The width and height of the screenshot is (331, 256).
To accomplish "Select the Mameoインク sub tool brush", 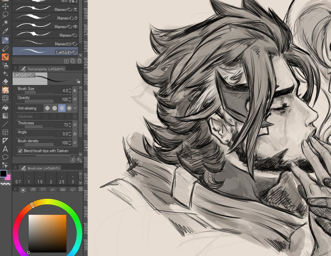I will tap(45, 17).
